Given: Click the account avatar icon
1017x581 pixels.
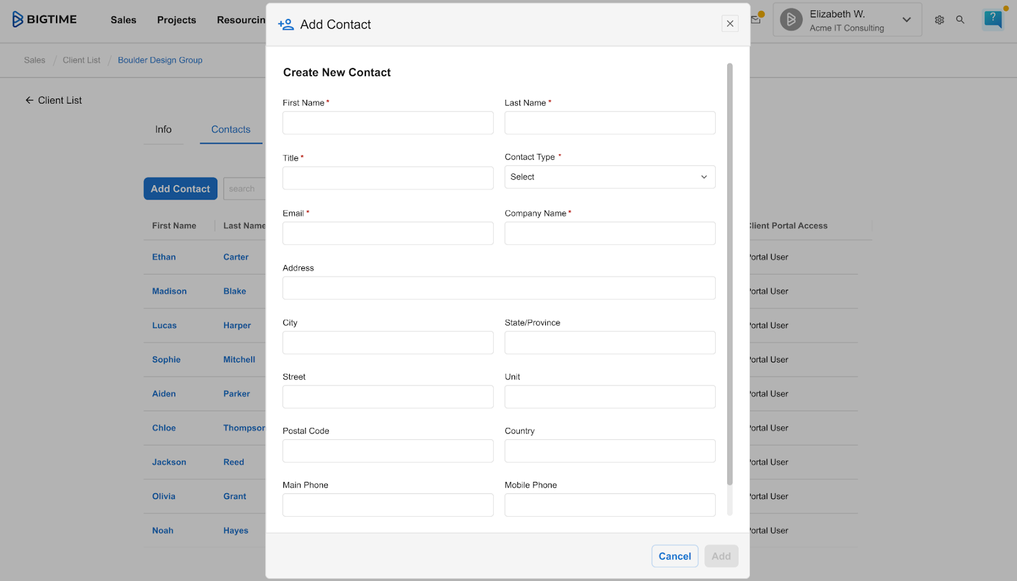Looking at the screenshot, I should pyautogui.click(x=791, y=19).
